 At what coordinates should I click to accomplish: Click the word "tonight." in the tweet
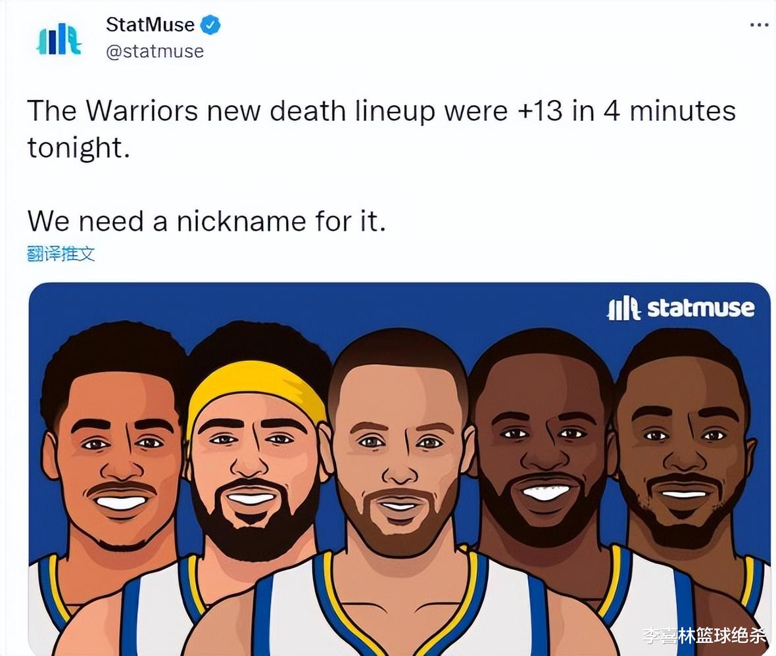[x=79, y=148]
